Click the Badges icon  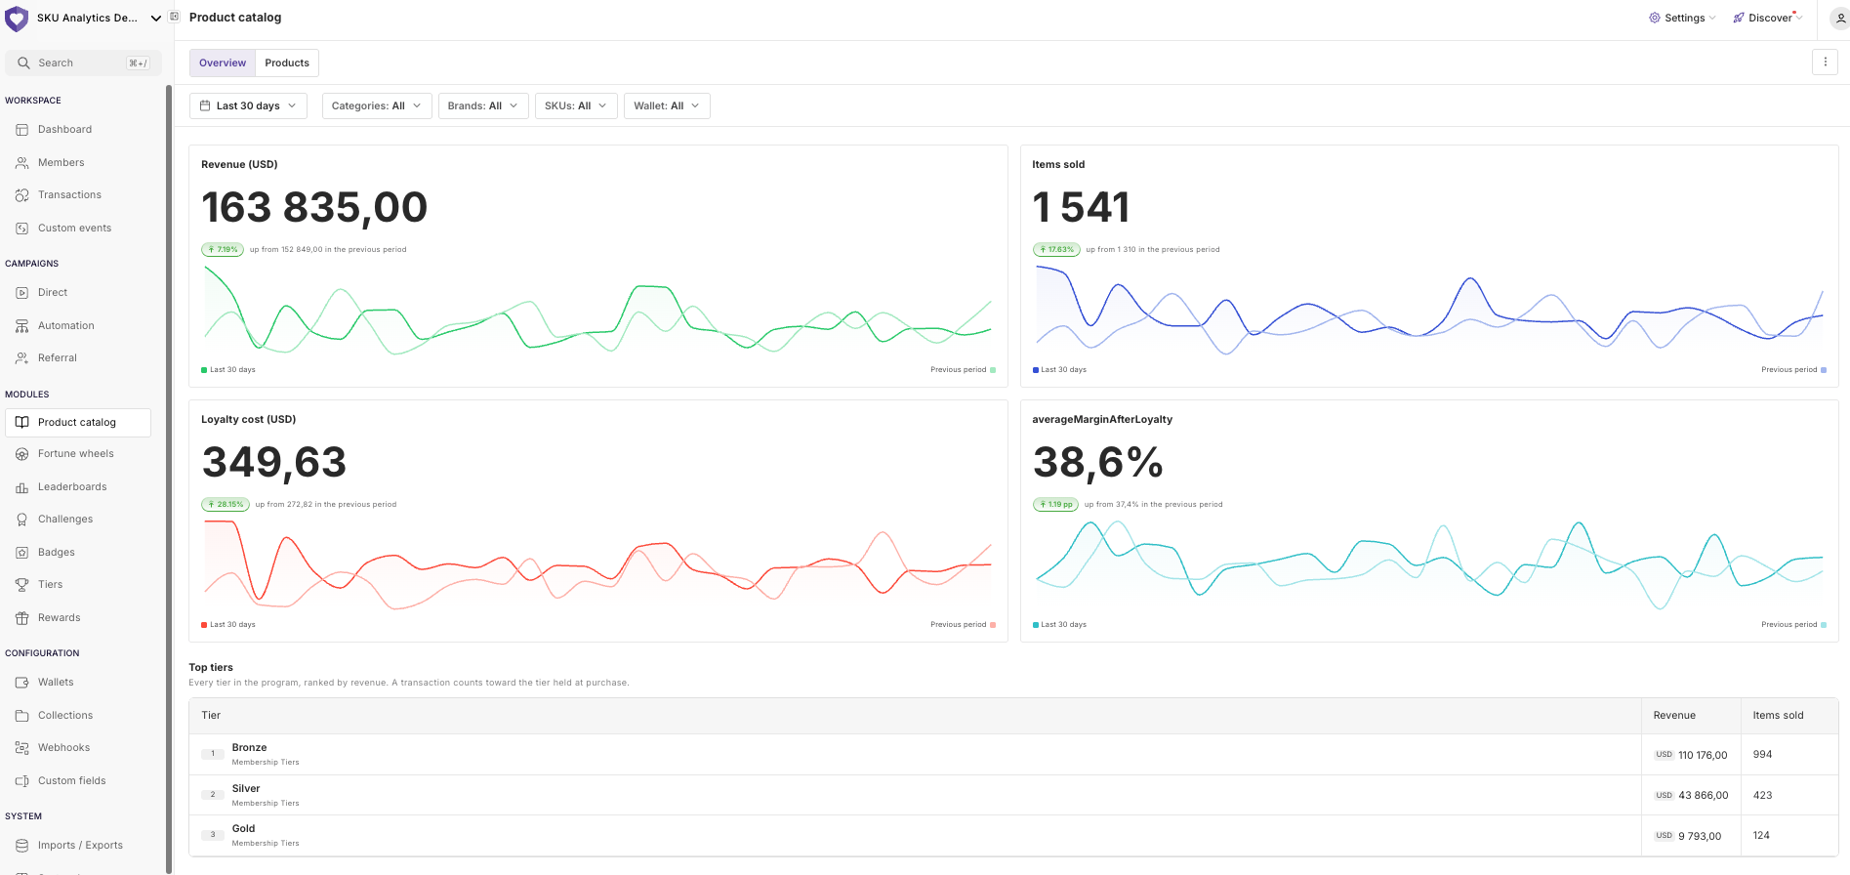[x=21, y=553]
